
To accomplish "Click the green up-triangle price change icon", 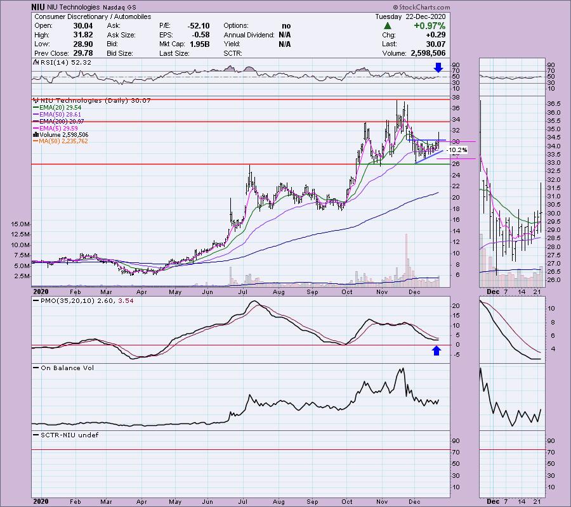I will pyautogui.click(x=388, y=26).
